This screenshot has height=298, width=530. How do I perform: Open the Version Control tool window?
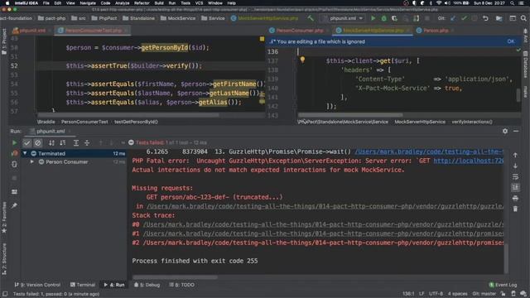click(37, 285)
